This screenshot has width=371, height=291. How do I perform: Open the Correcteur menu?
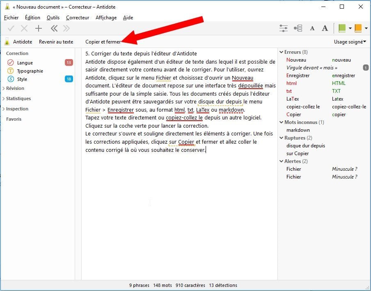[x=78, y=18]
